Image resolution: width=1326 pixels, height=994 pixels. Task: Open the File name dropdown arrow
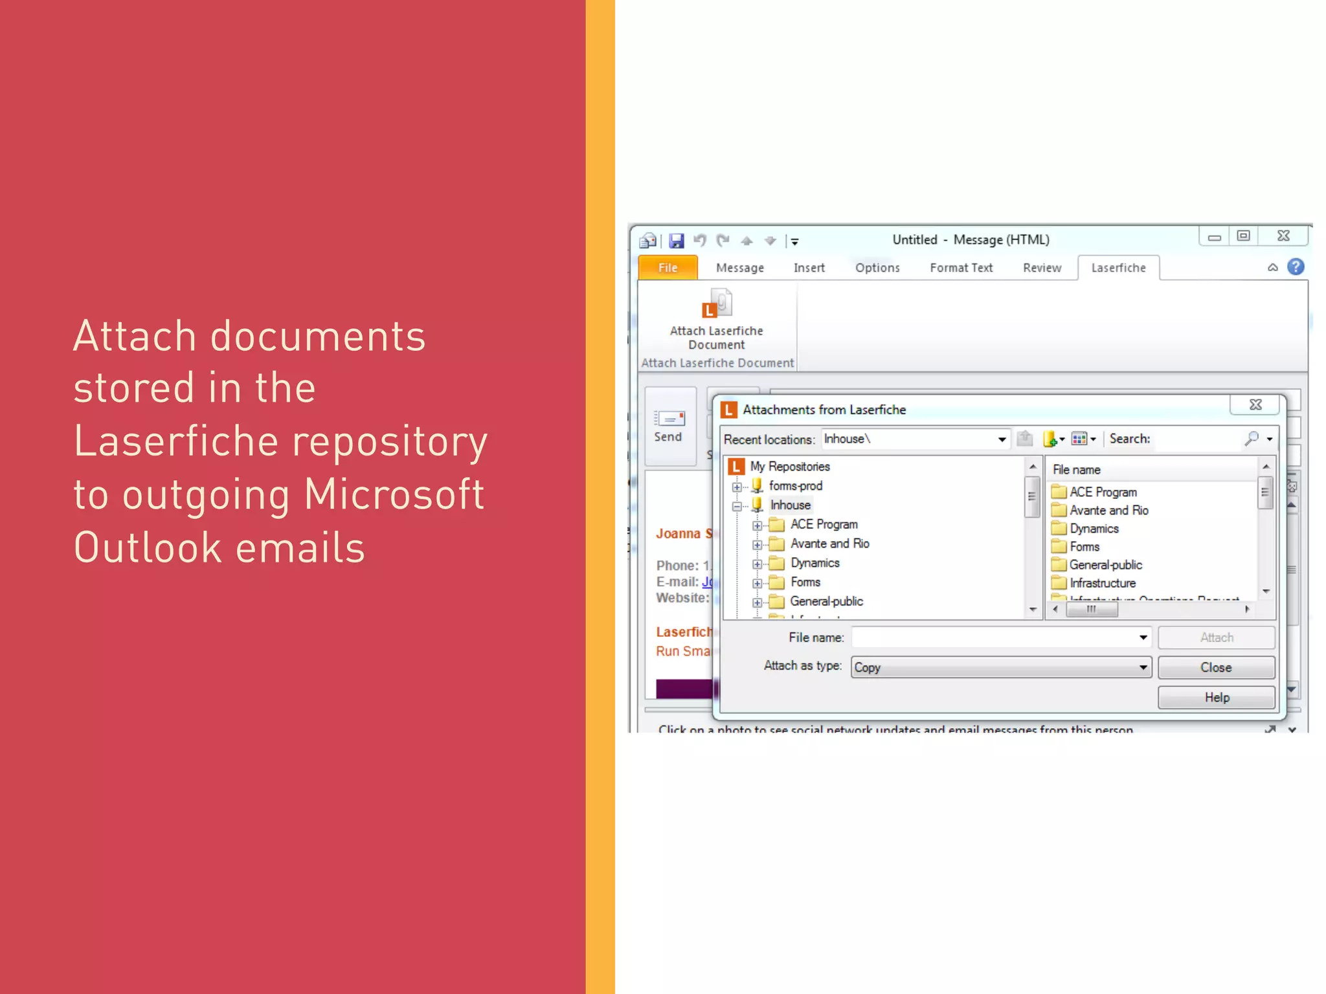pyautogui.click(x=1143, y=637)
